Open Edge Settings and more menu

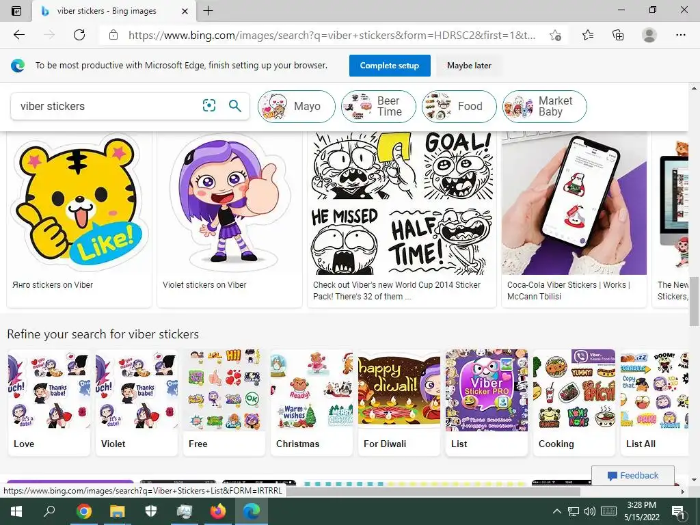click(680, 35)
